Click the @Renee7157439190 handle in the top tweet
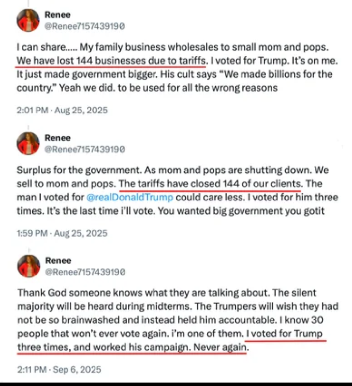 [x=84, y=26]
